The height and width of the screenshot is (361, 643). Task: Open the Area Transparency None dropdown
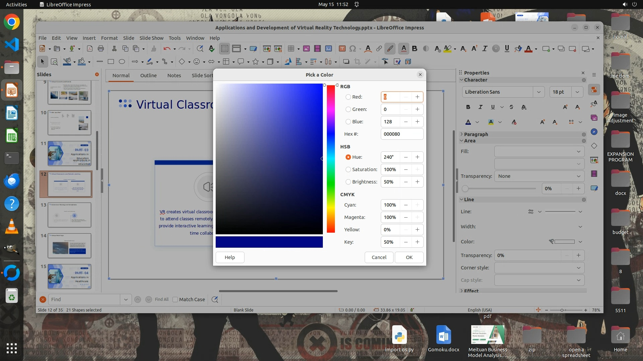[x=539, y=176]
